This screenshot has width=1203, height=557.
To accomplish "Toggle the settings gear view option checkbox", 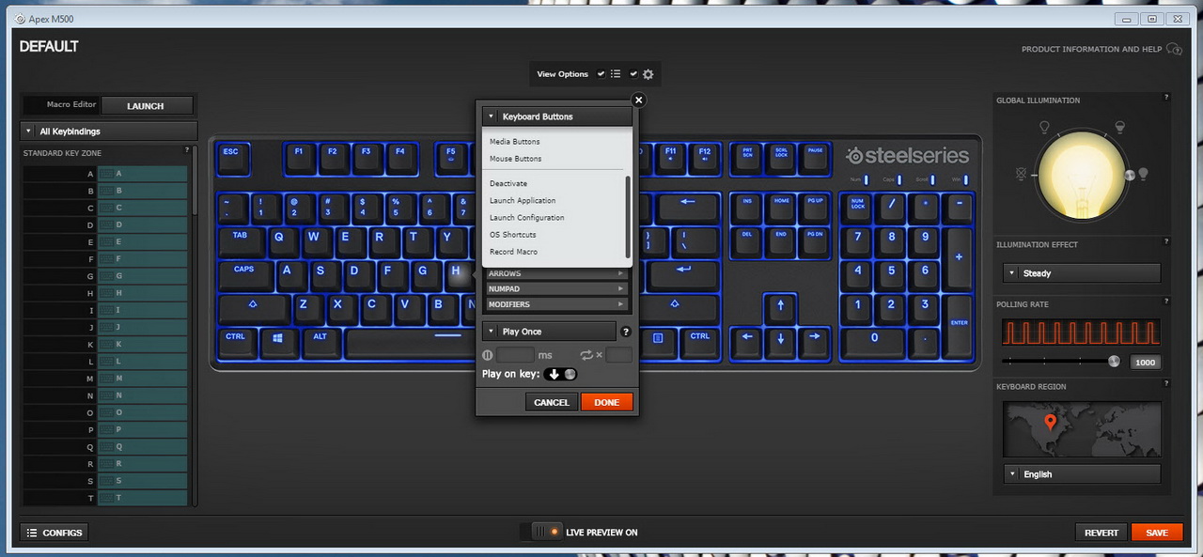I will (633, 74).
